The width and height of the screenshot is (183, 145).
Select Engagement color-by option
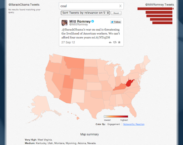[x=114, y=124]
